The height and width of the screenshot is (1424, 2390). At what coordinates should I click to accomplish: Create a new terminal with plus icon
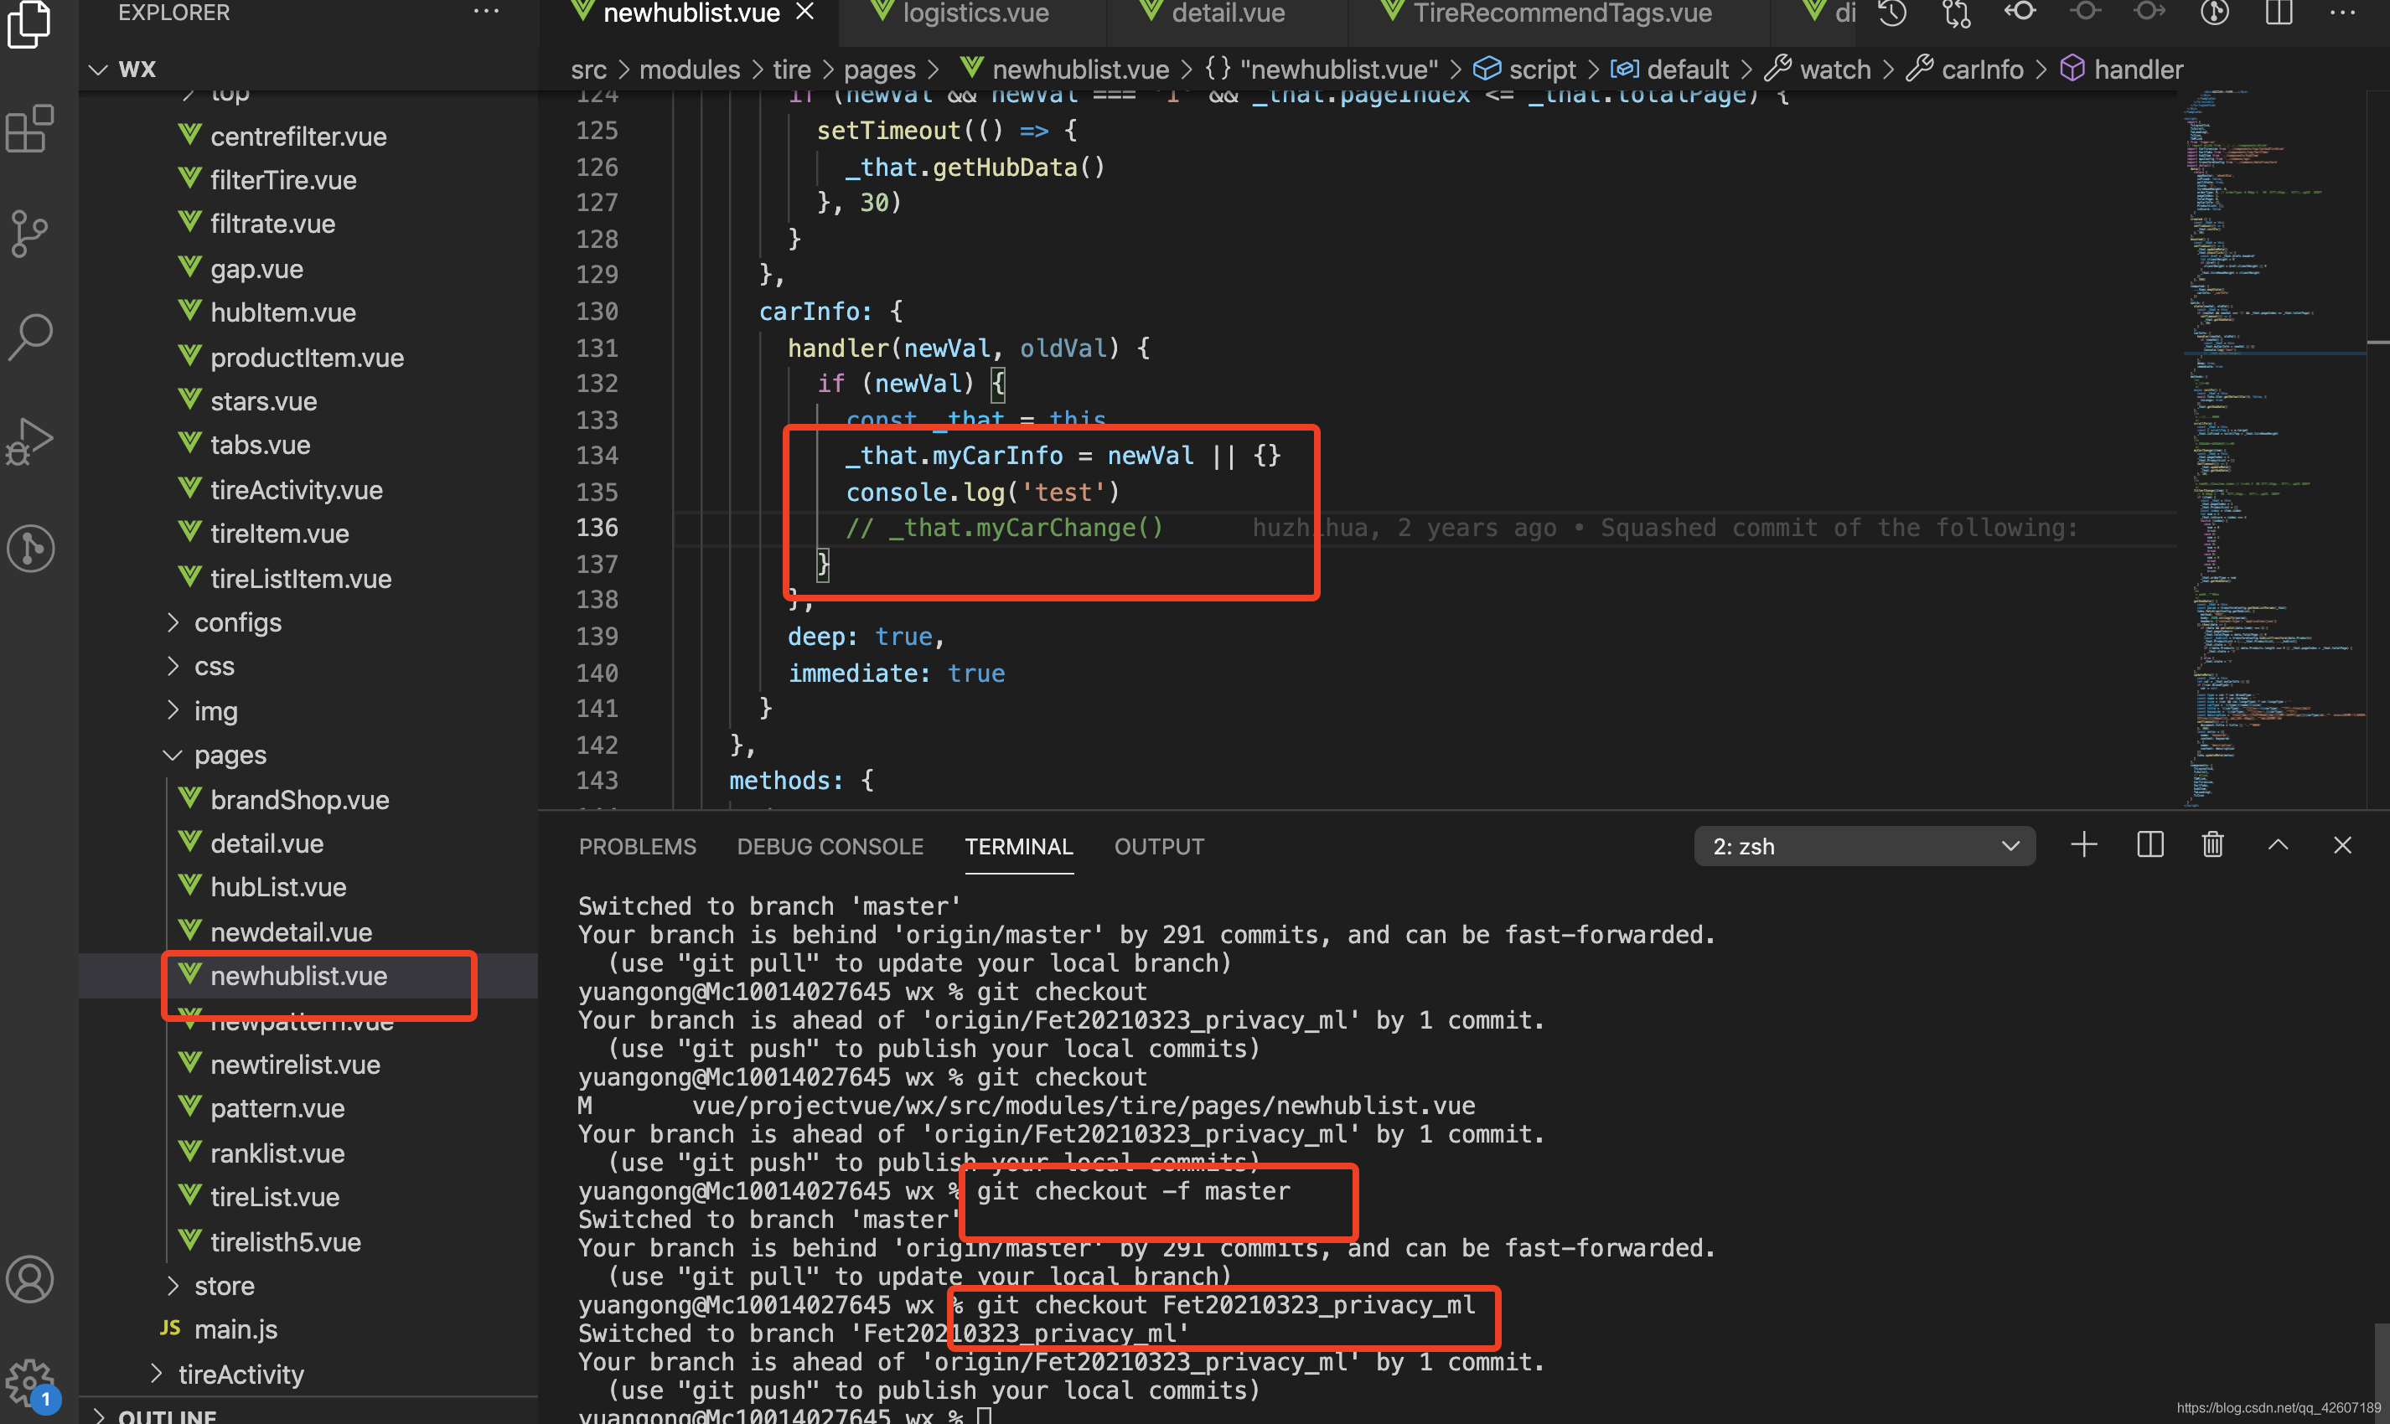[2084, 845]
